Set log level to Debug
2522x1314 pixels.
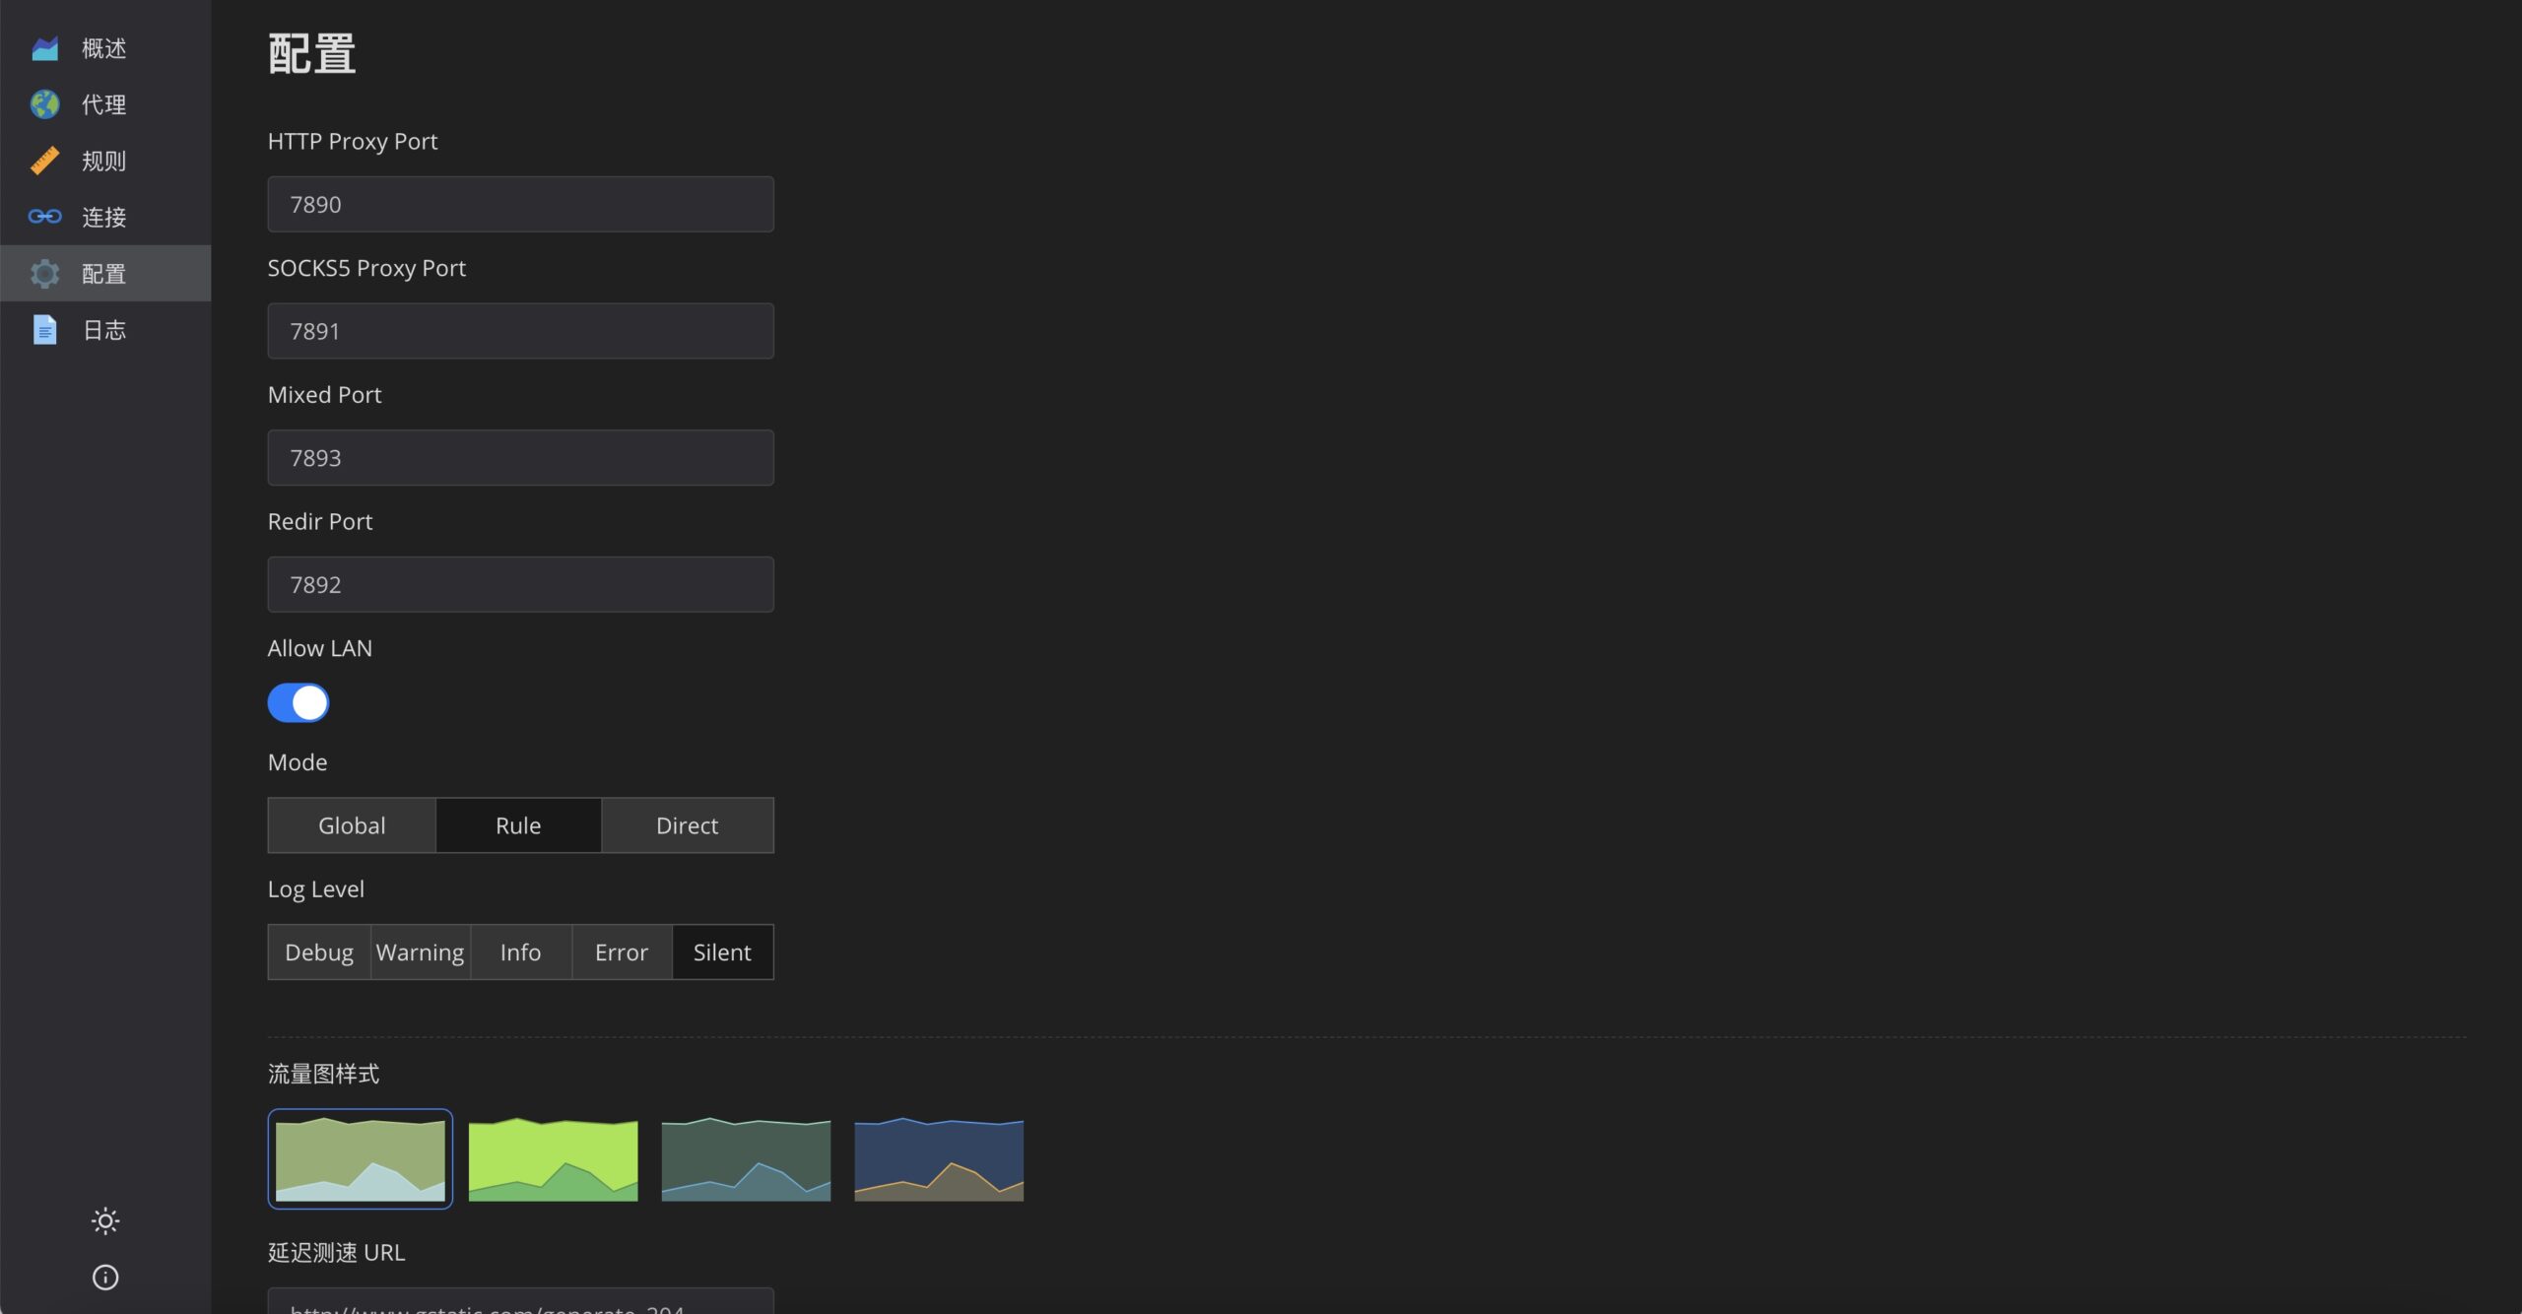pos(319,953)
